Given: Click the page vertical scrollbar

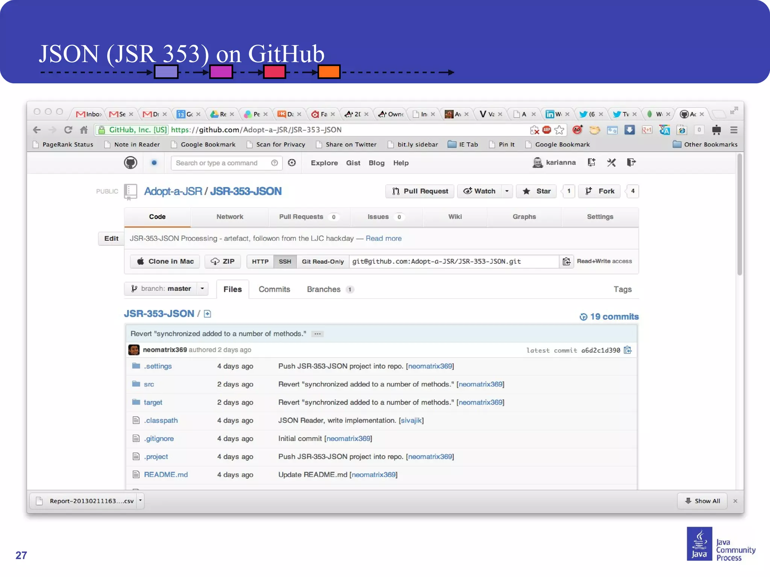Looking at the screenshot, I should 740,214.
